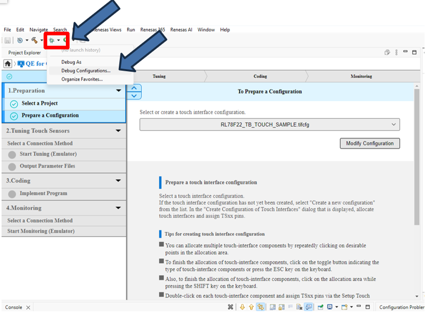Viewport: 425px width, 318px height.
Task: Switch to Project Explorer tab
Action: [x=25, y=52]
